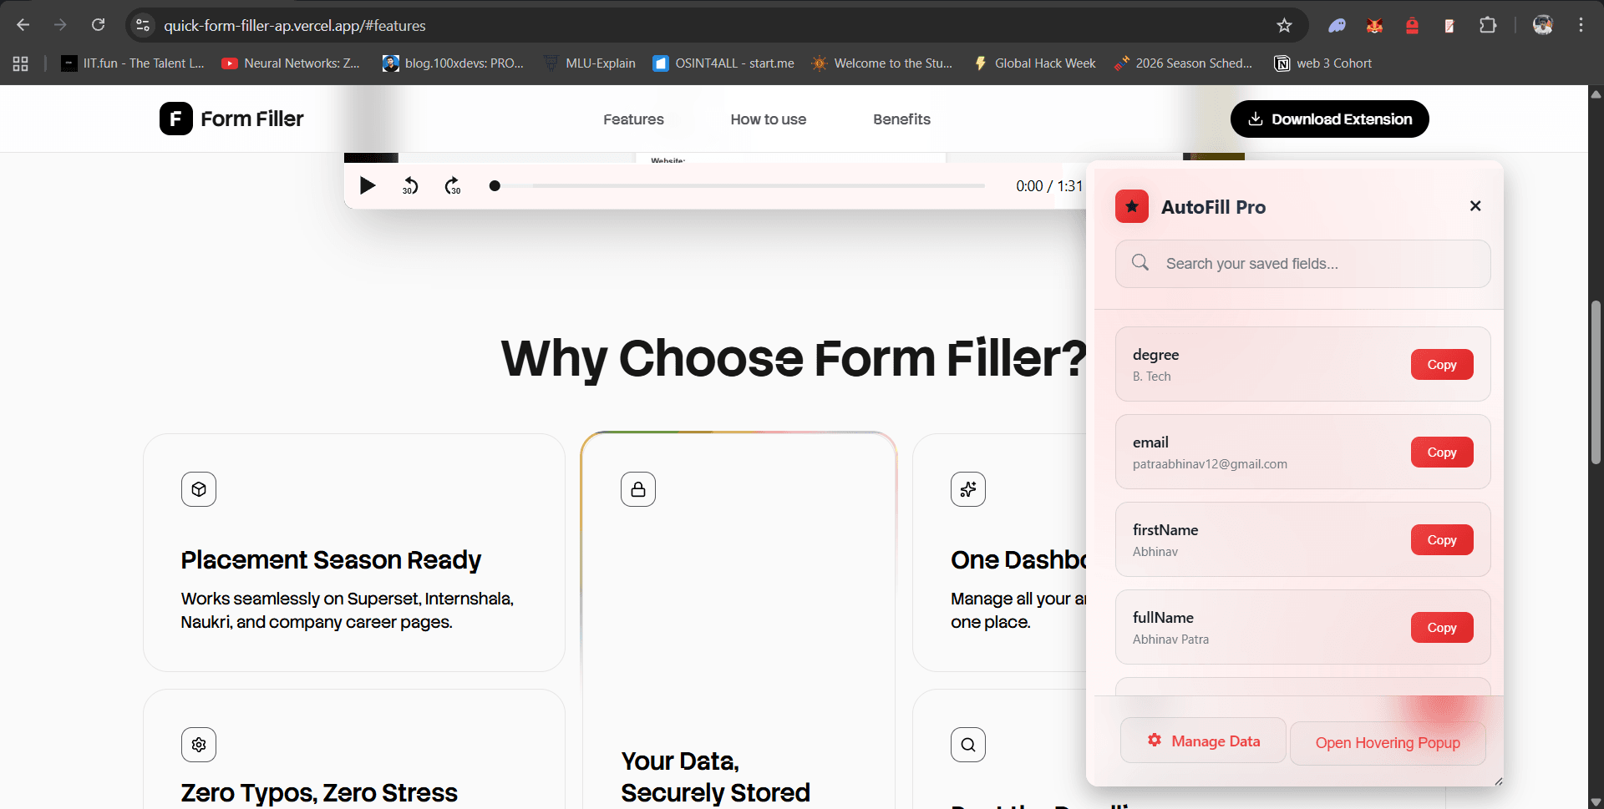1604x809 pixels.
Task: Click the browser extensions puzzle-piece icon
Action: 1488,25
